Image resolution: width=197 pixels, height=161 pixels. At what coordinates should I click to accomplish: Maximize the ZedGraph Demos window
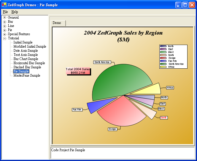point(185,5)
